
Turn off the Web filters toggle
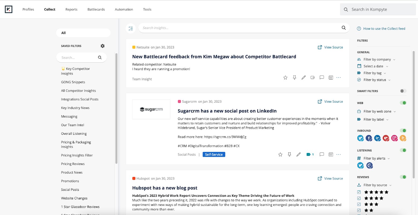coord(403,103)
